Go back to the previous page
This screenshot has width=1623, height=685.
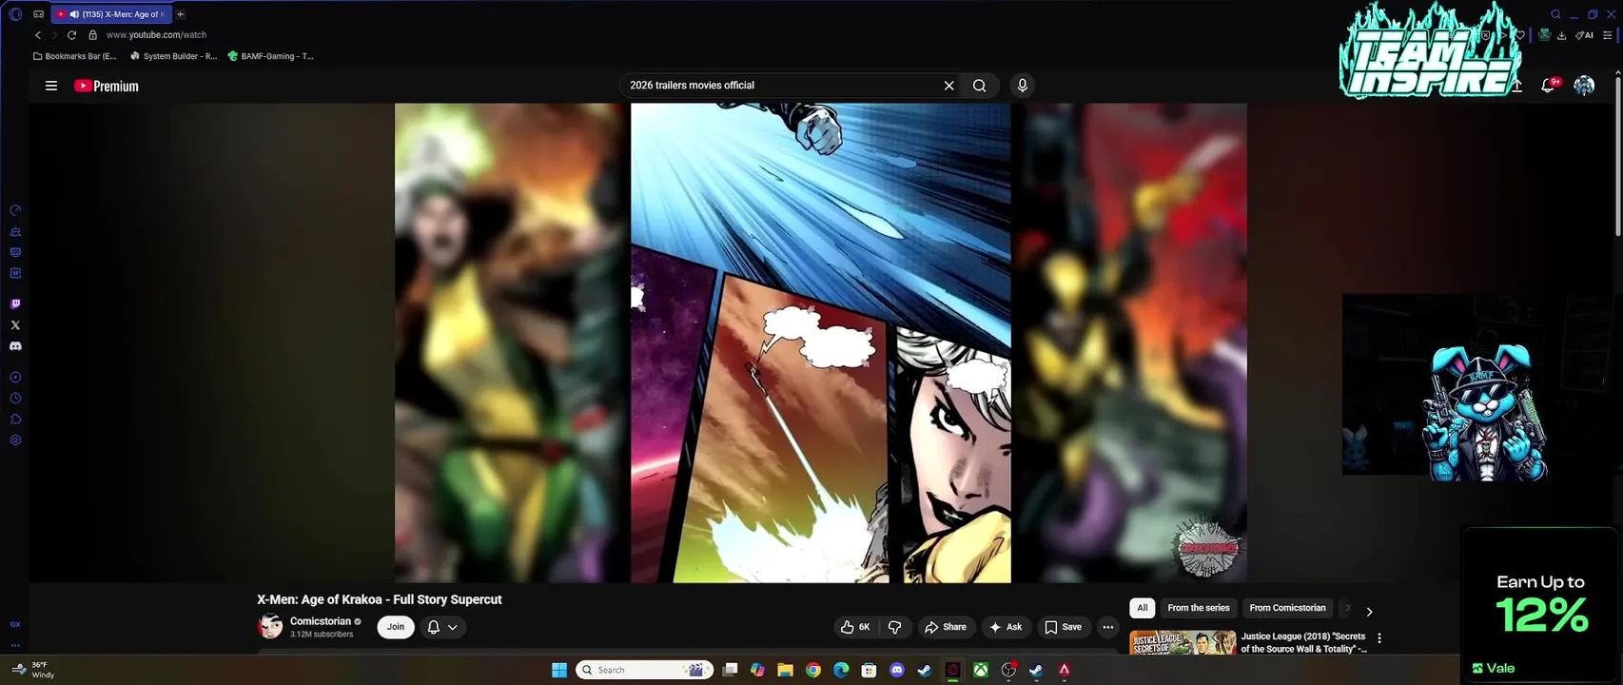38,35
